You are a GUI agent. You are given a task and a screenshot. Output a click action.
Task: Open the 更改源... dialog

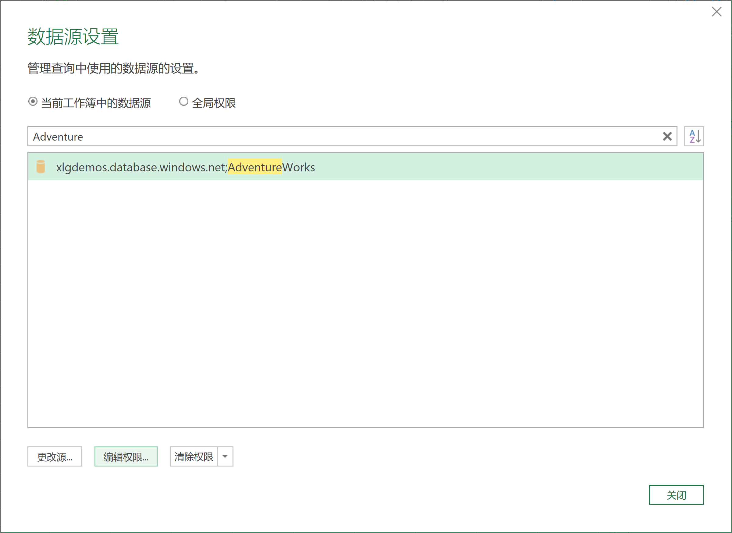(55, 456)
